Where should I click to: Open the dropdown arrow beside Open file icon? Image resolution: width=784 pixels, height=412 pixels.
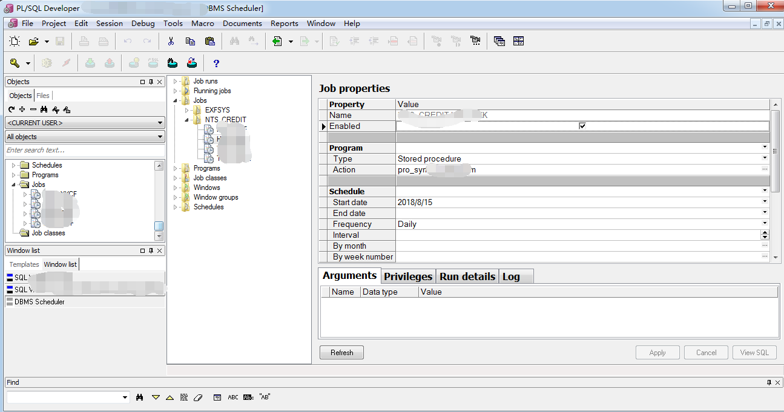(x=47, y=42)
